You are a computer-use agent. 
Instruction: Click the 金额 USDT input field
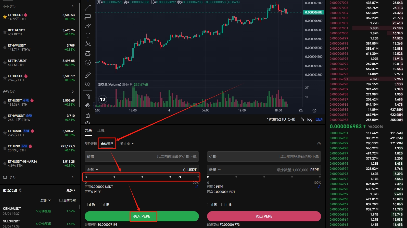tap(142, 170)
